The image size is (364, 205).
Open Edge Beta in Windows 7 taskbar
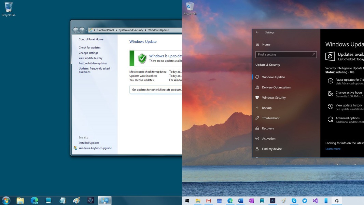point(34,201)
